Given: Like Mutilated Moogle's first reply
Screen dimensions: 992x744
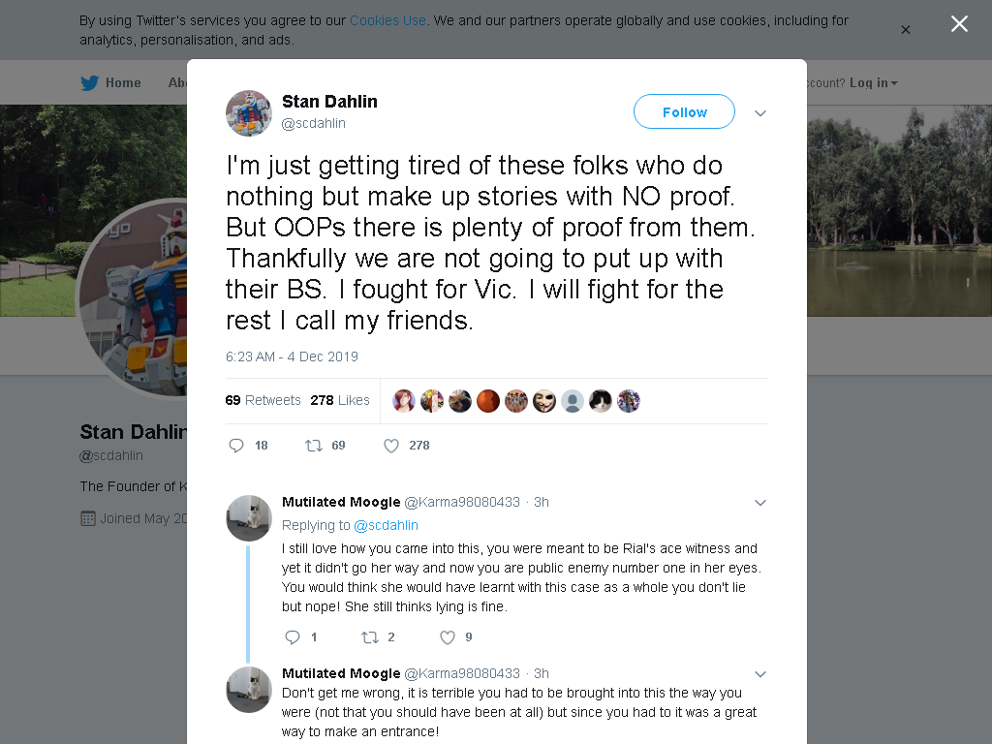Looking at the screenshot, I should tap(448, 637).
